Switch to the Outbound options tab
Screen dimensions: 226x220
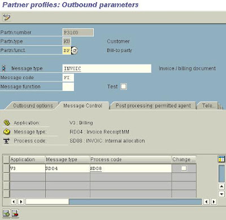click(33, 106)
